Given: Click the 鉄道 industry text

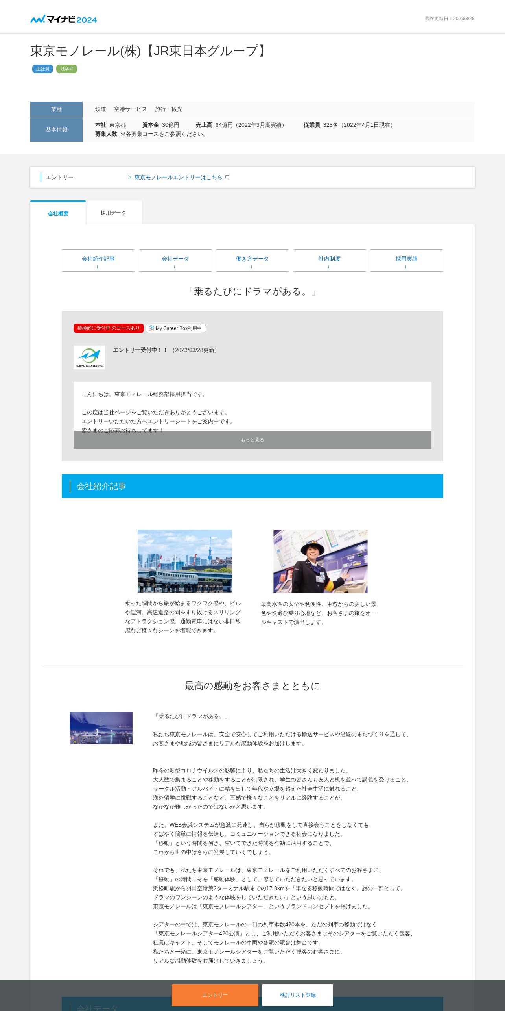Looking at the screenshot, I should click(101, 109).
